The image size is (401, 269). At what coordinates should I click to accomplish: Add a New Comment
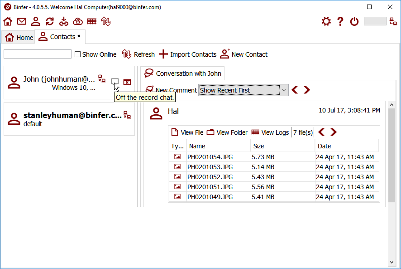171,90
